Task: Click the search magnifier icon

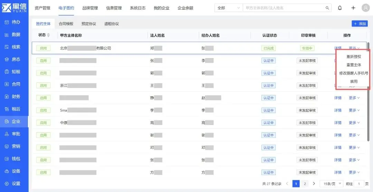Action: pos(327,8)
